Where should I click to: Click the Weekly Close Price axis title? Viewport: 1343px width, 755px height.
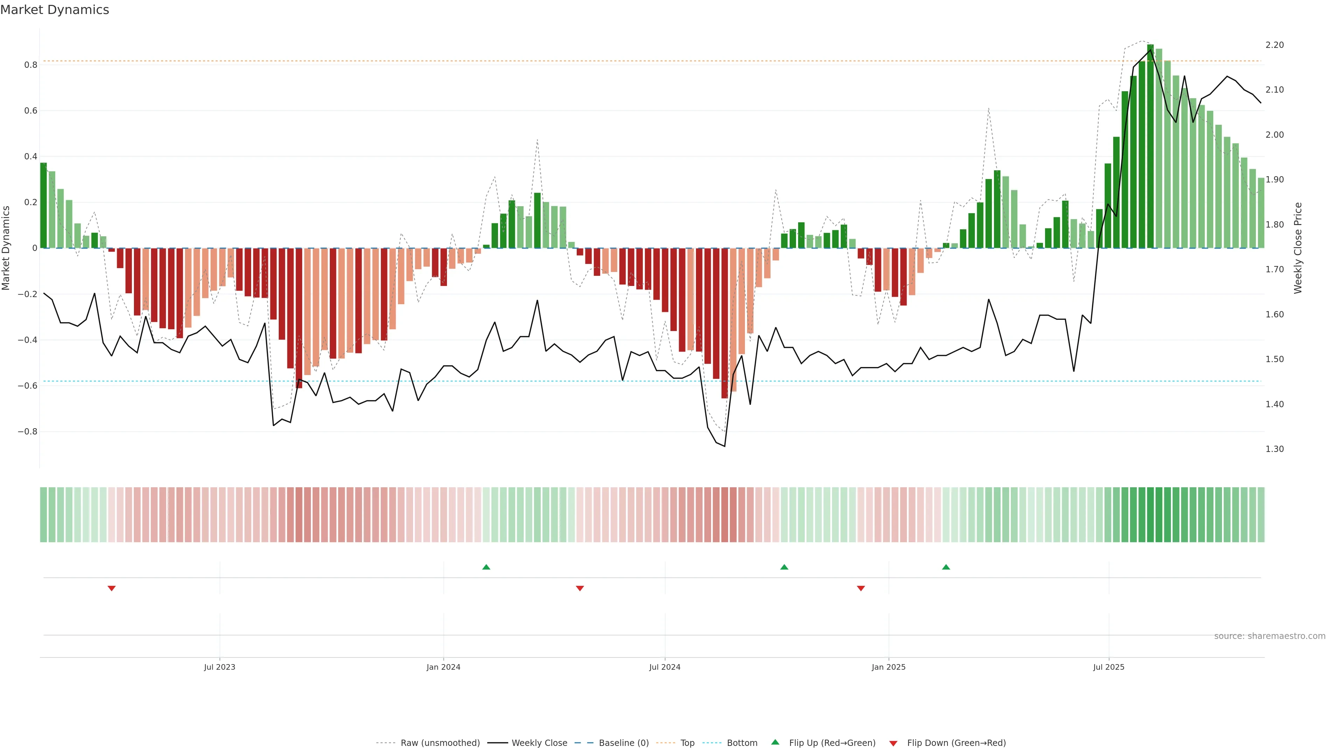point(1298,248)
